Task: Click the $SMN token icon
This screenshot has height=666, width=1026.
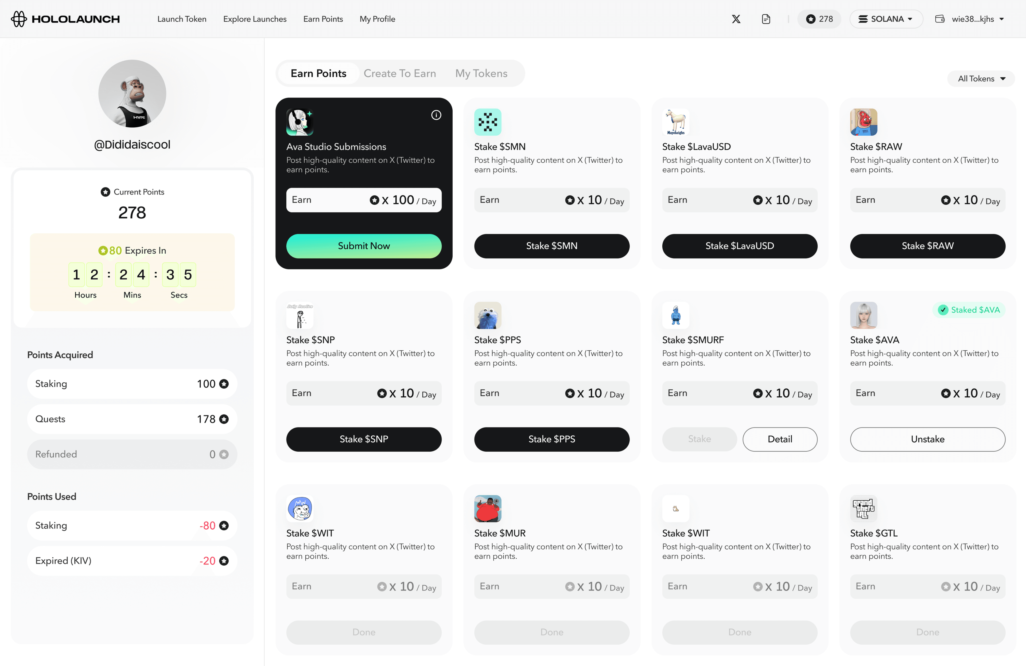Action: tap(488, 122)
